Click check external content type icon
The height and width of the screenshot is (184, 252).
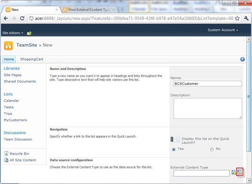(x=233, y=173)
